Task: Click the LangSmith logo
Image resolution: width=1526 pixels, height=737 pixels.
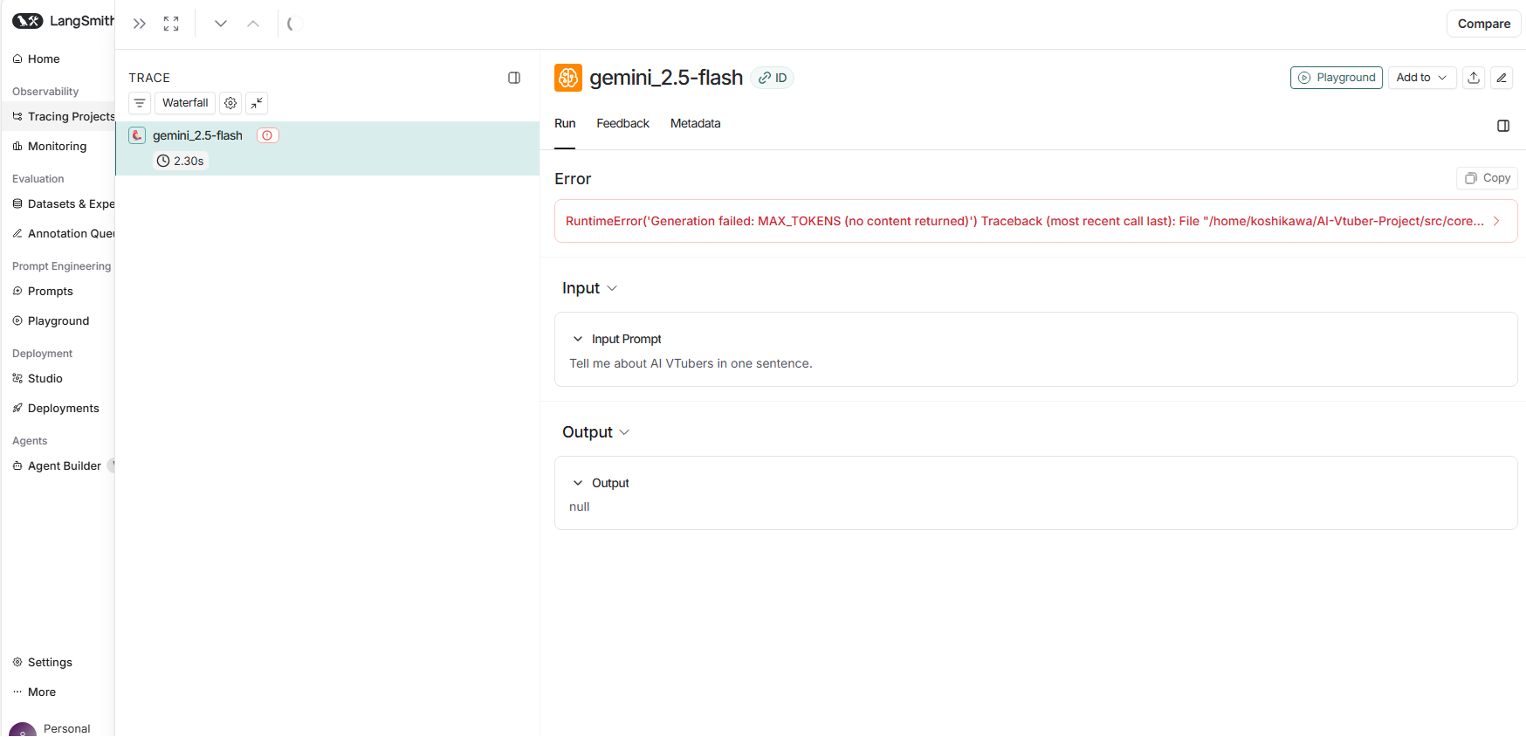Action: point(63,21)
